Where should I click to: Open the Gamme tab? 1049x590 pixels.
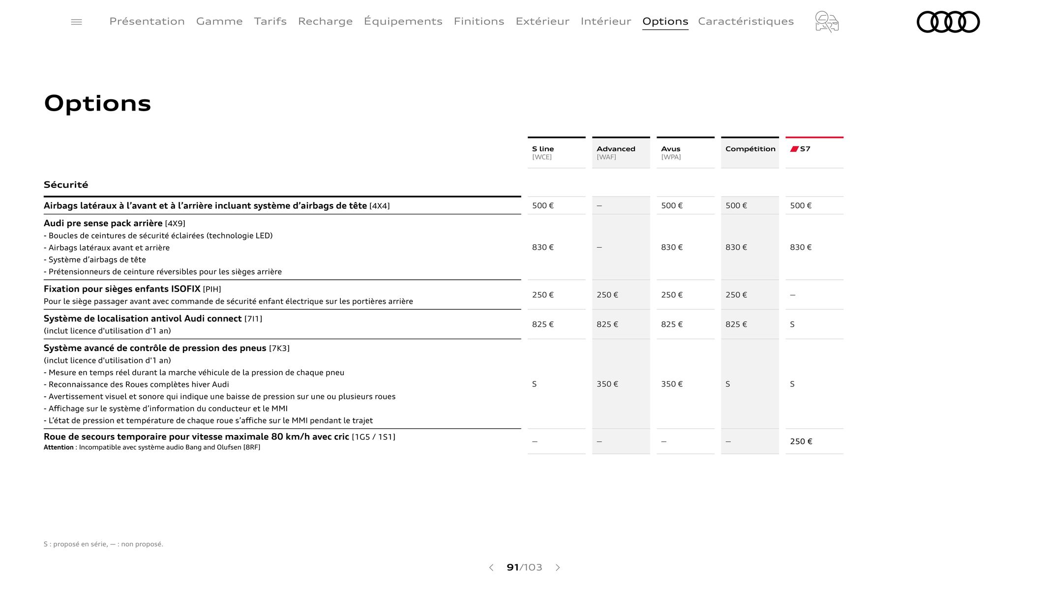[219, 21]
